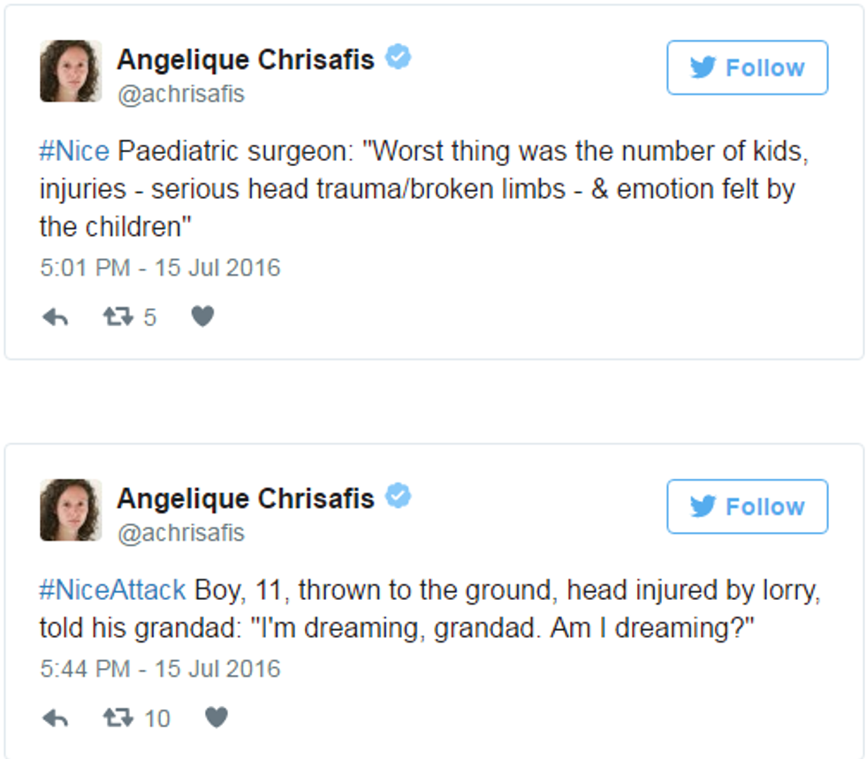
Task: Reply to the boy, 11 tweet
Action: pos(55,718)
